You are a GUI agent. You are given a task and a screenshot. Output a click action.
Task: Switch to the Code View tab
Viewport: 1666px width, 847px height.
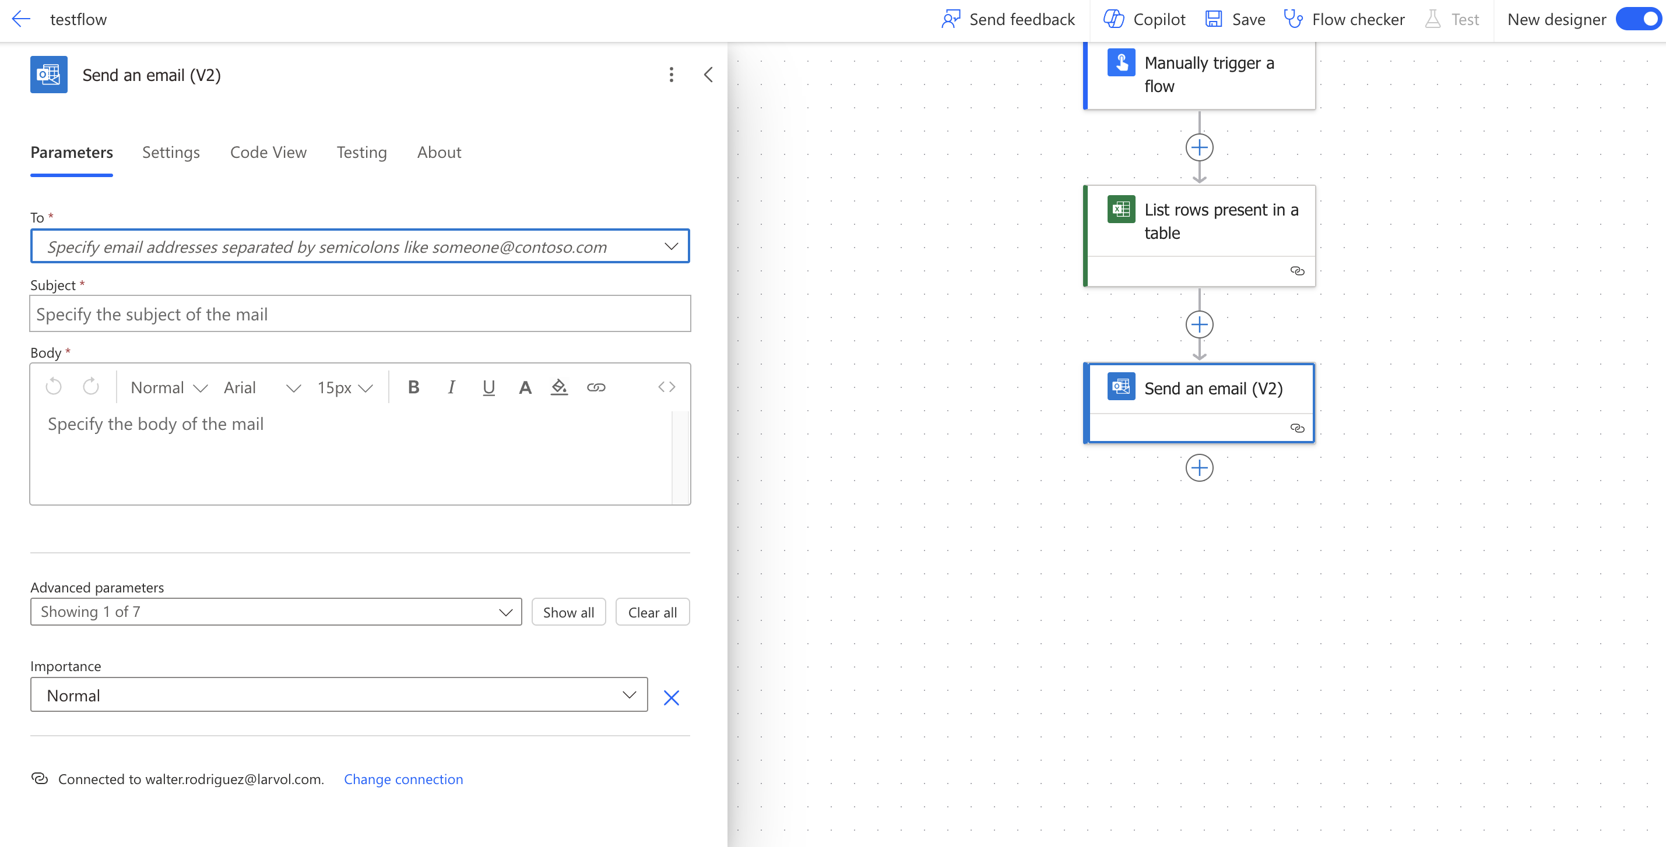click(268, 153)
